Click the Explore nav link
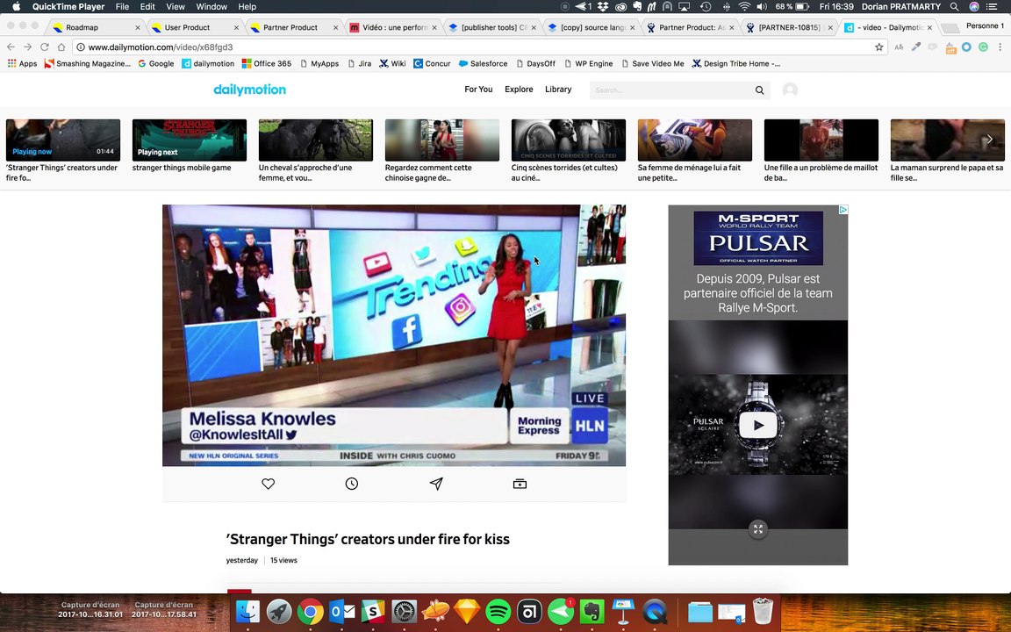Viewport: 1011px width, 632px height. coord(519,90)
